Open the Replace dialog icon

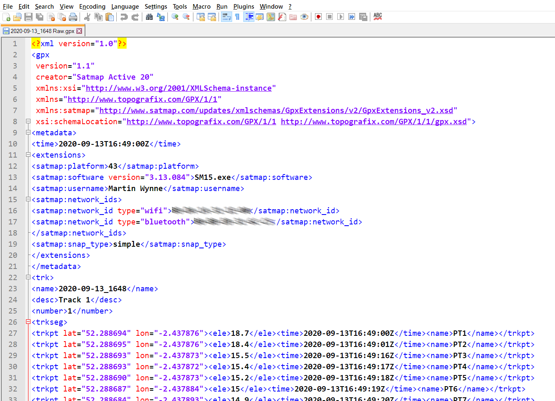point(161,17)
